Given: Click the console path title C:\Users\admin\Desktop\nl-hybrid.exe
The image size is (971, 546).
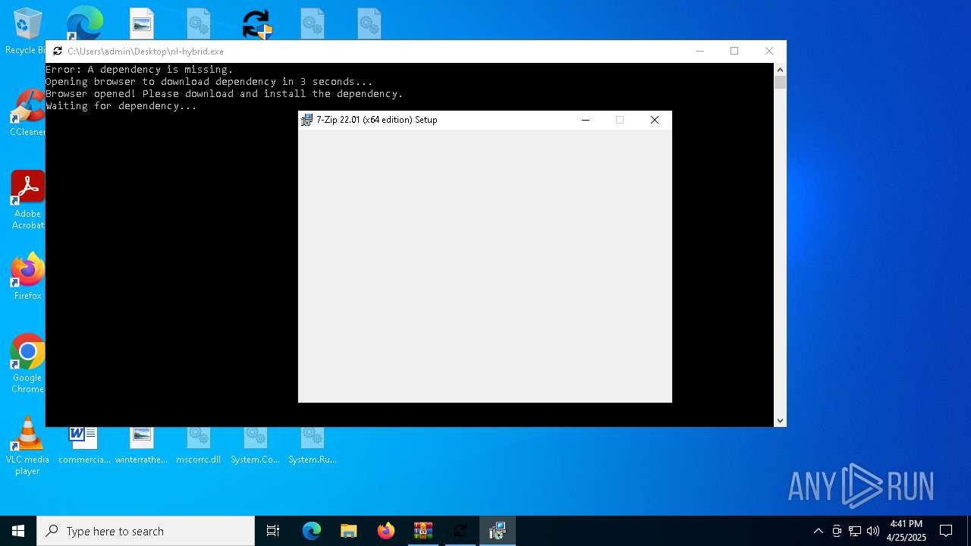Looking at the screenshot, I should tap(146, 52).
